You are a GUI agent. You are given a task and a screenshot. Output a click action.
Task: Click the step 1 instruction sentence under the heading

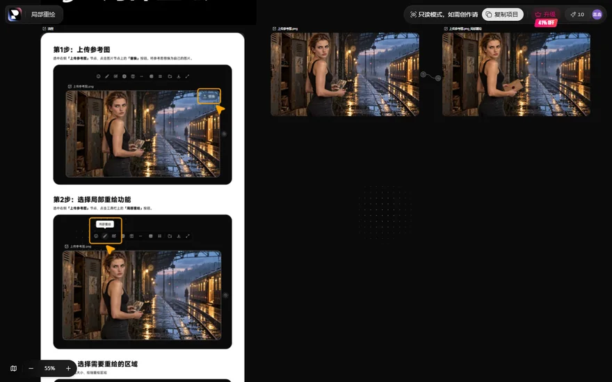click(x=123, y=58)
